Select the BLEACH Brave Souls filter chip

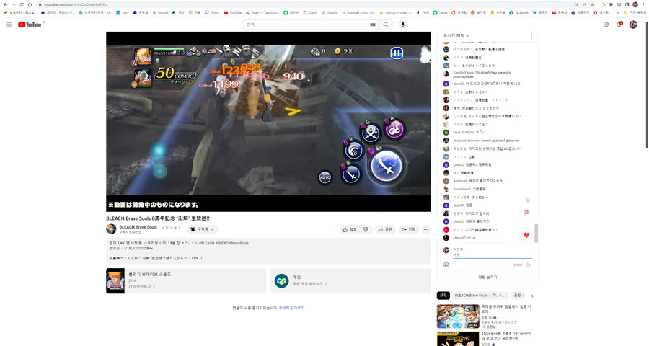coord(480,296)
